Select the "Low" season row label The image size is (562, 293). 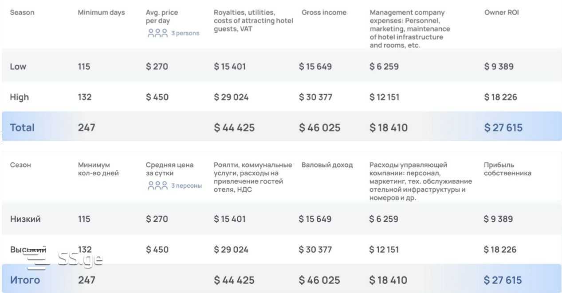pyautogui.click(x=18, y=66)
